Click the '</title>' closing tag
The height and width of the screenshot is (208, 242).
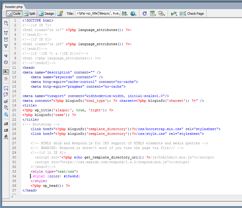pos(31,119)
